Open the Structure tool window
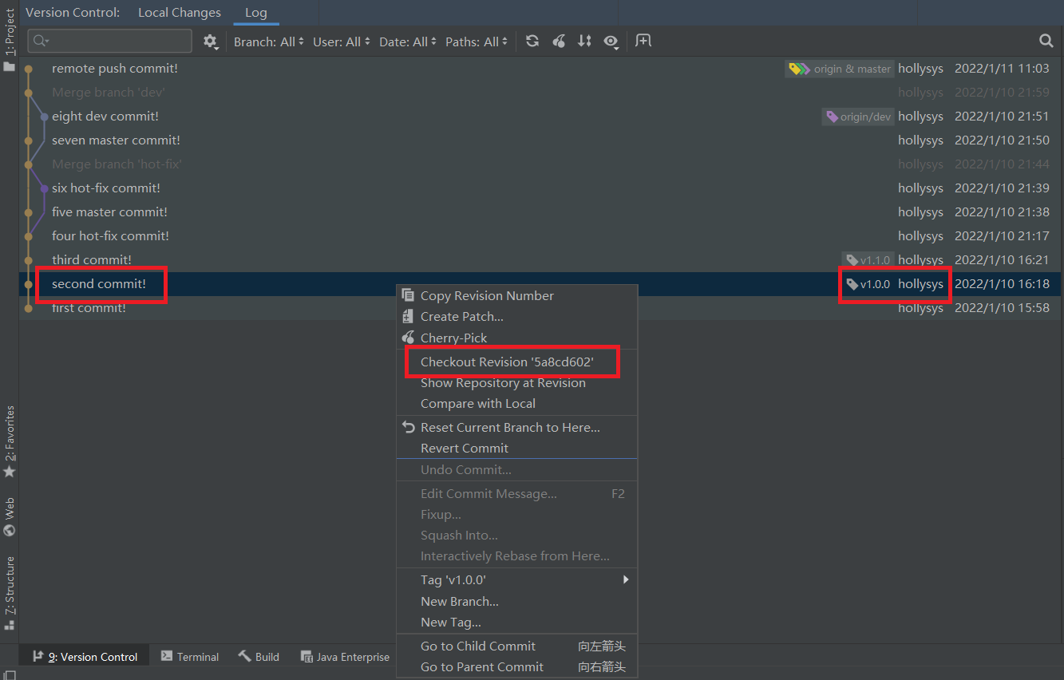 (10, 593)
